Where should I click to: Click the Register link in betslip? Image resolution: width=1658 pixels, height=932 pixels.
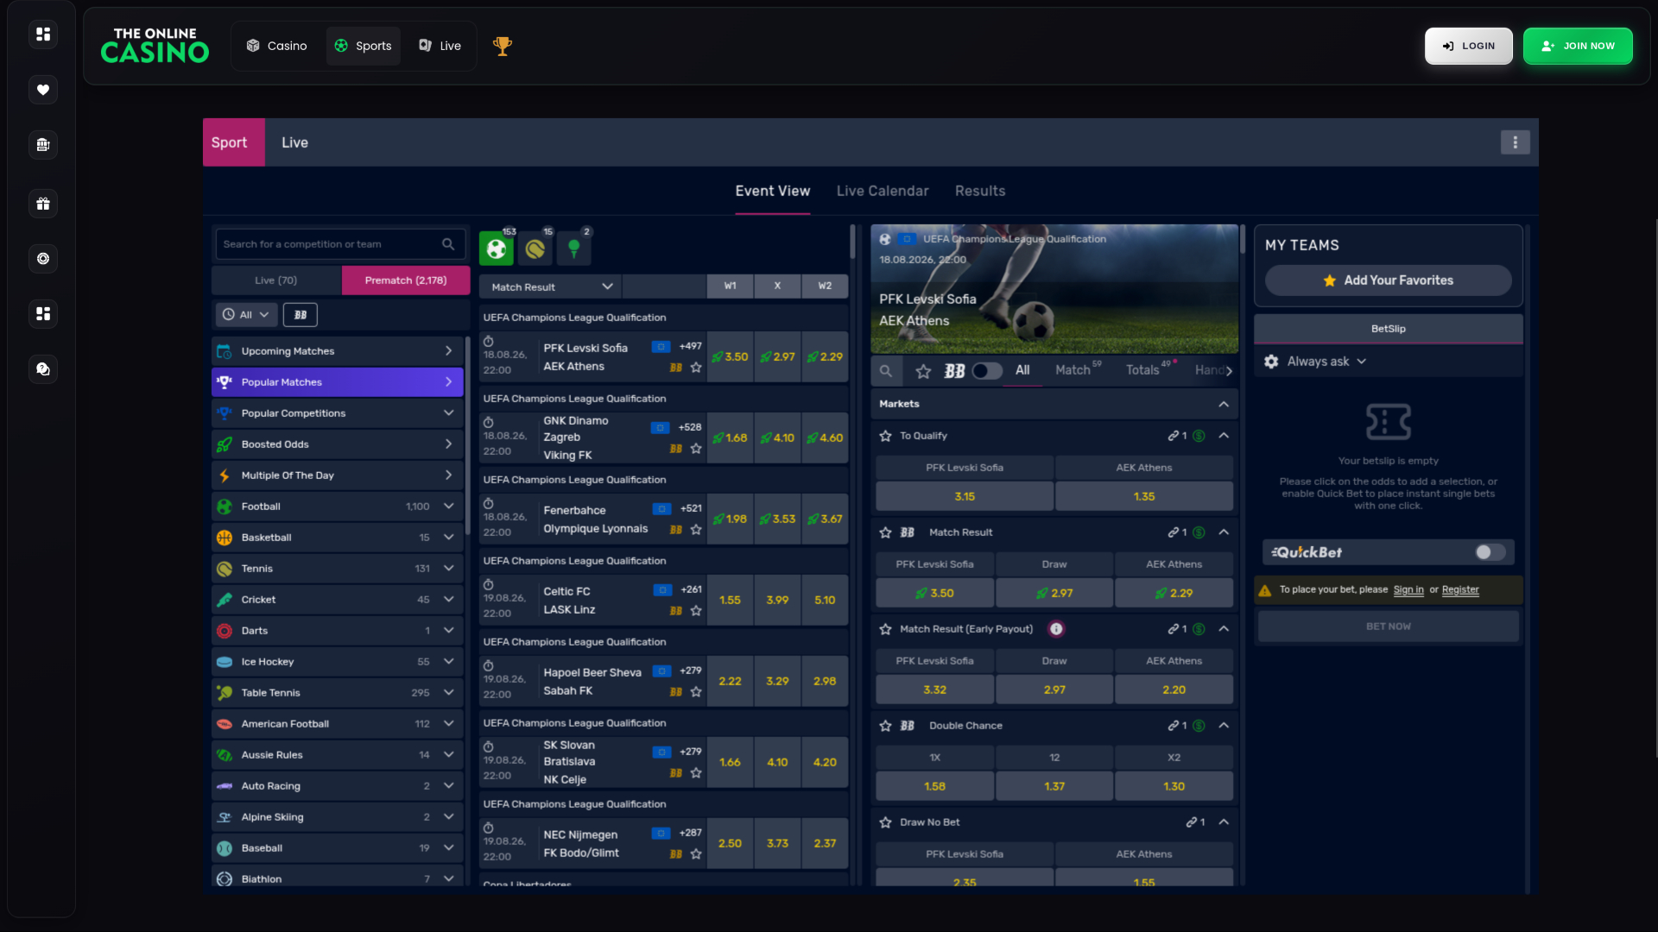[x=1460, y=590]
